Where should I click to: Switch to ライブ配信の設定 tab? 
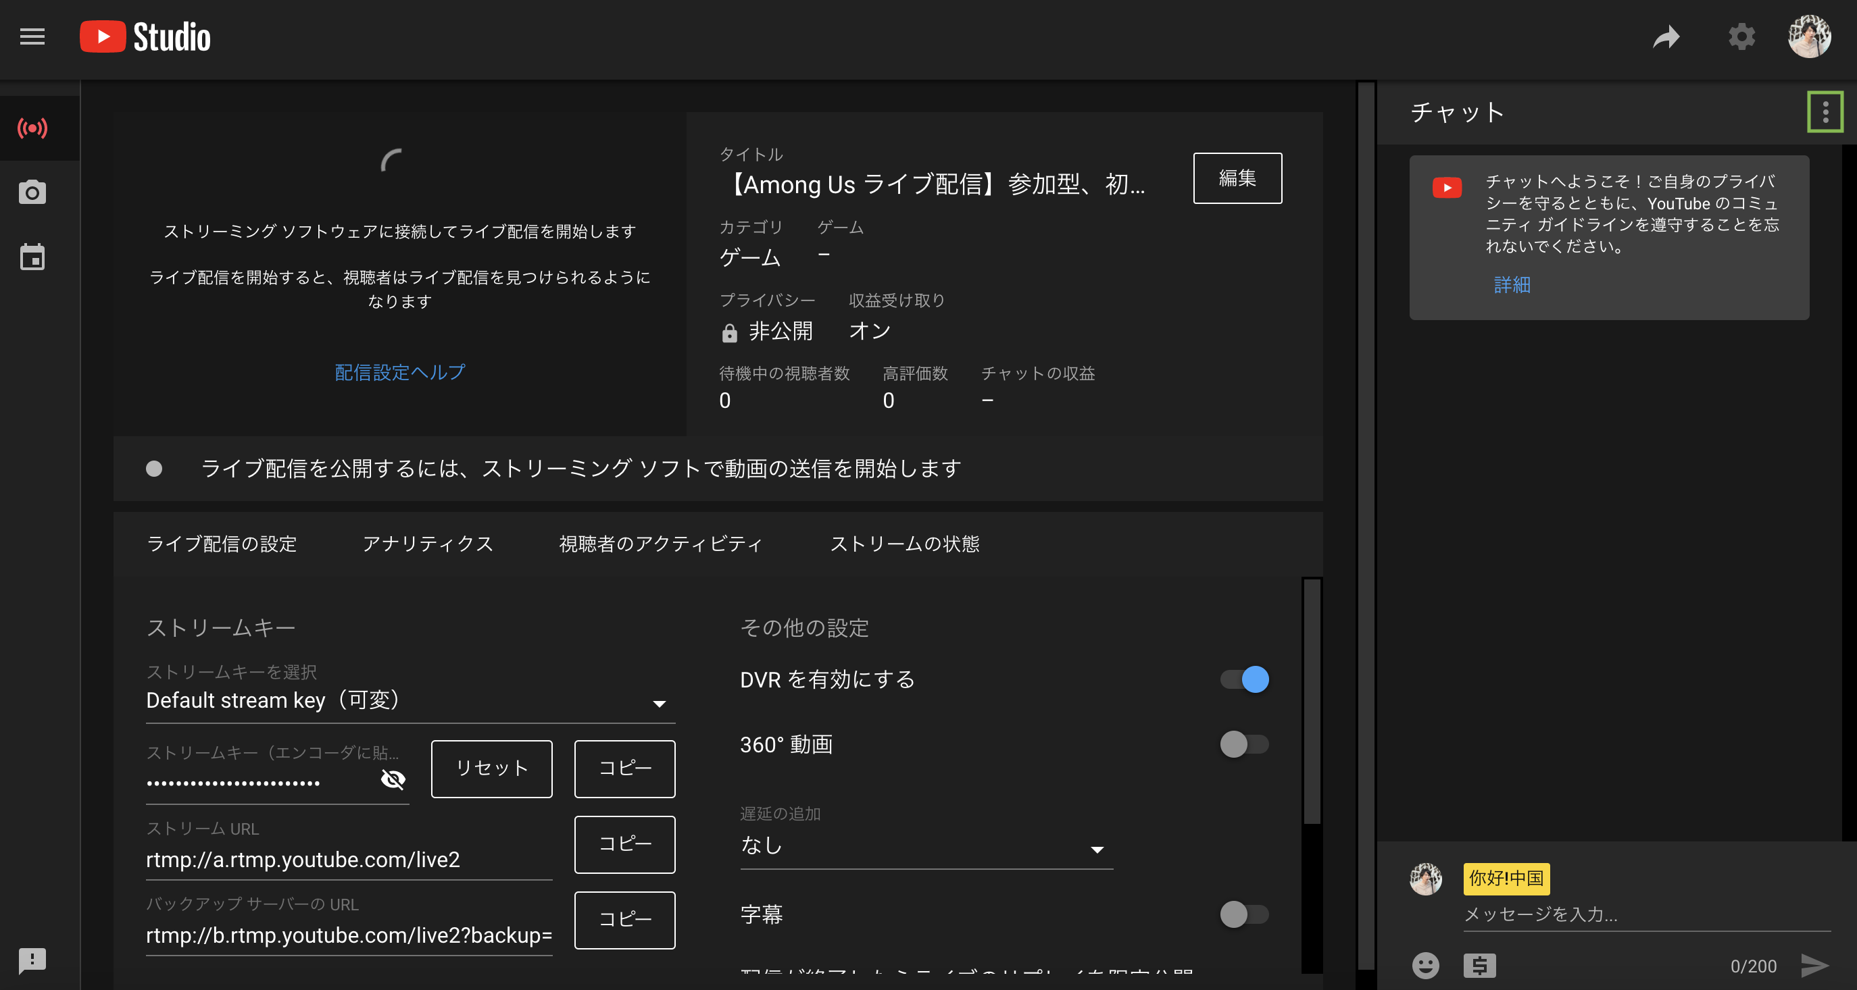[222, 544]
